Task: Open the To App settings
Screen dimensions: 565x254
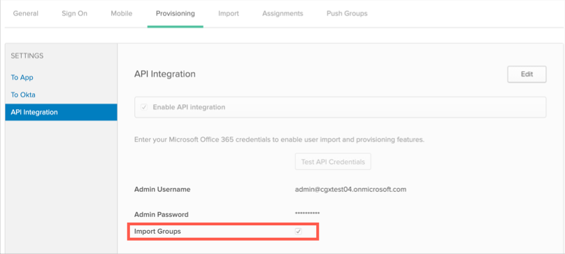Action: pyautogui.click(x=22, y=78)
